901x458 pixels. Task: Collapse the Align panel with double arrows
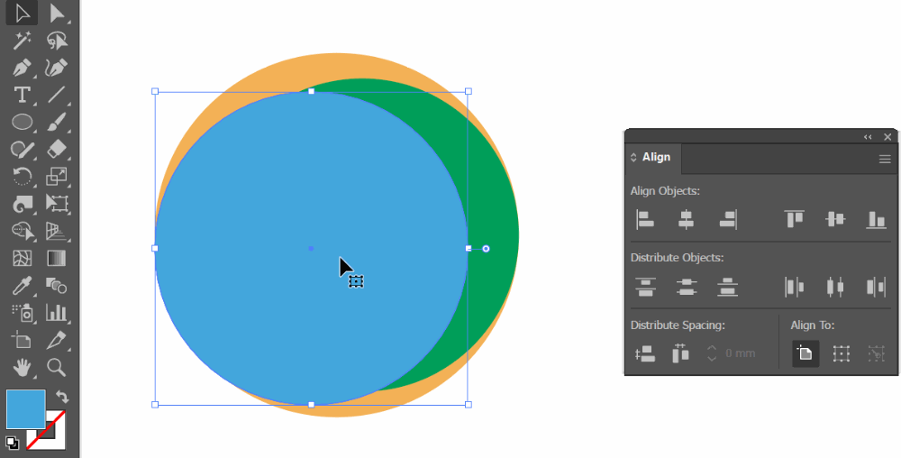pos(868,137)
